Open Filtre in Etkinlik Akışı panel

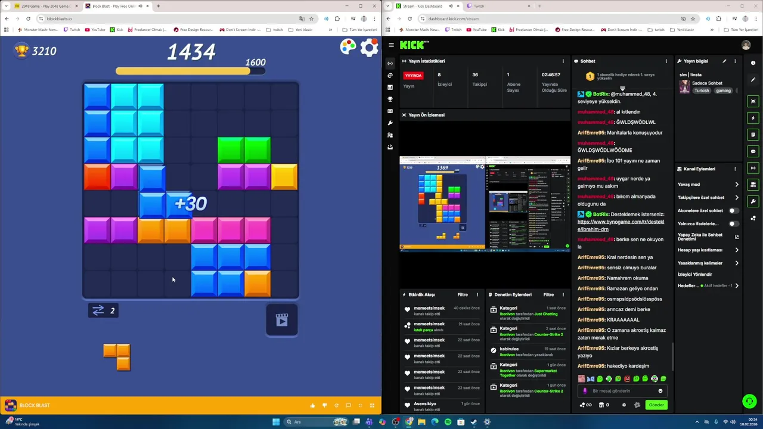[x=463, y=294]
